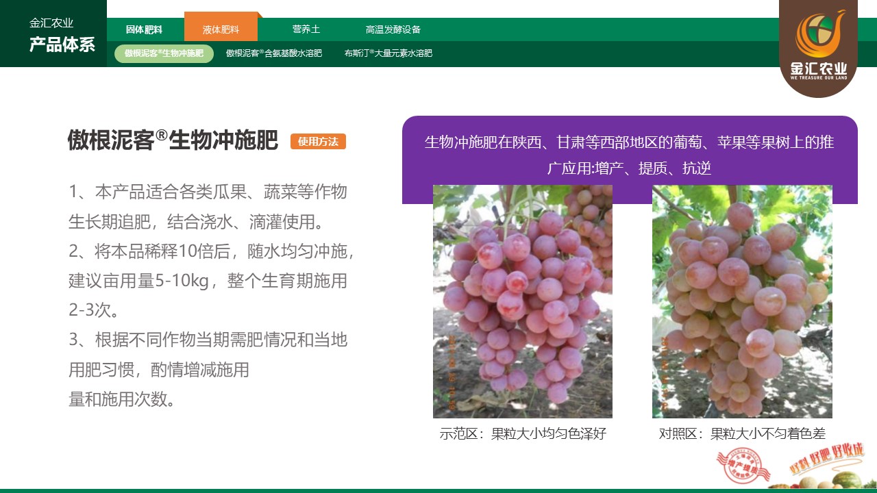
Task: Open the 布斯汀大量元素水溶肥 sub-tab
Action: (388, 53)
